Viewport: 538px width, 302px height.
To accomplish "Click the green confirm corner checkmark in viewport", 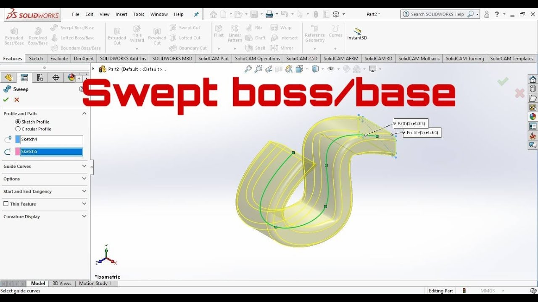I will (x=503, y=81).
